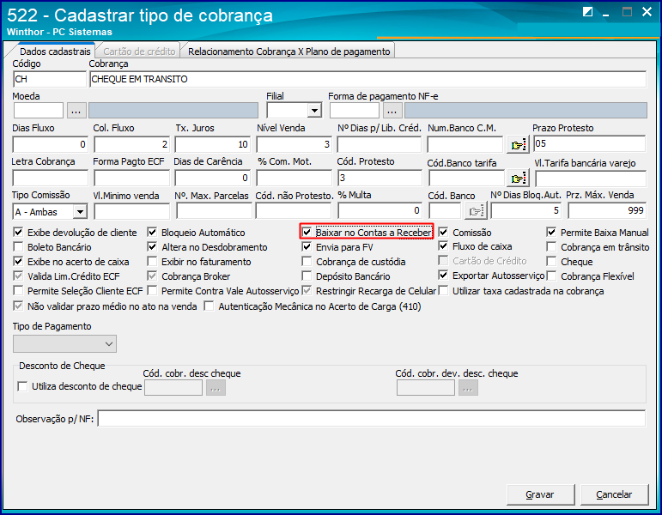Click the Dias Fluxo field
The height and width of the screenshot is (515, 662).
(51, 144)
